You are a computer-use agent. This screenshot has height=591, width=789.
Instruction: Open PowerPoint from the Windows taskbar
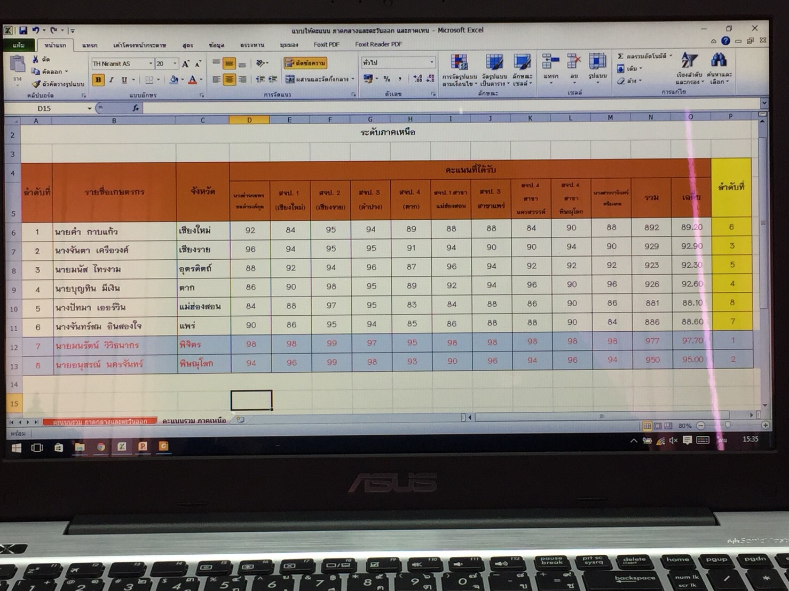tap(143, 446)
